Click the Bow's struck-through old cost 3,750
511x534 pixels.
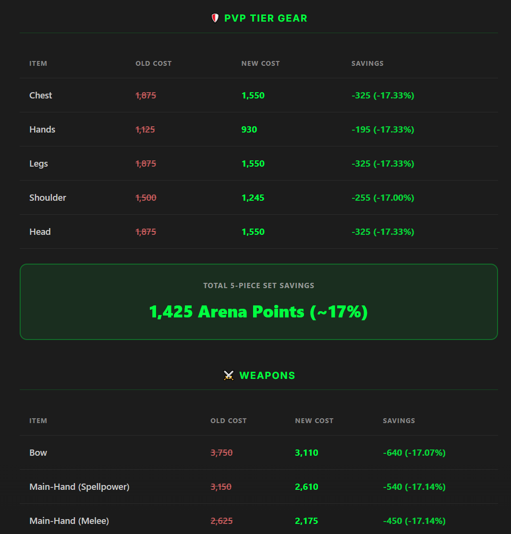point(221,453)
